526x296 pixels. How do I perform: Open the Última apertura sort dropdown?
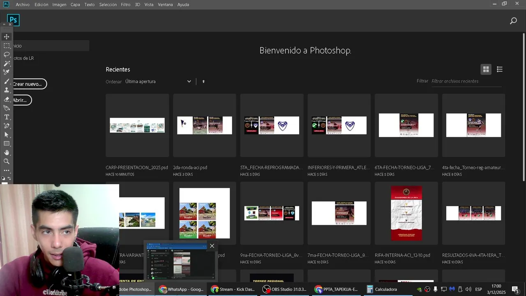[x=158, y=81]
